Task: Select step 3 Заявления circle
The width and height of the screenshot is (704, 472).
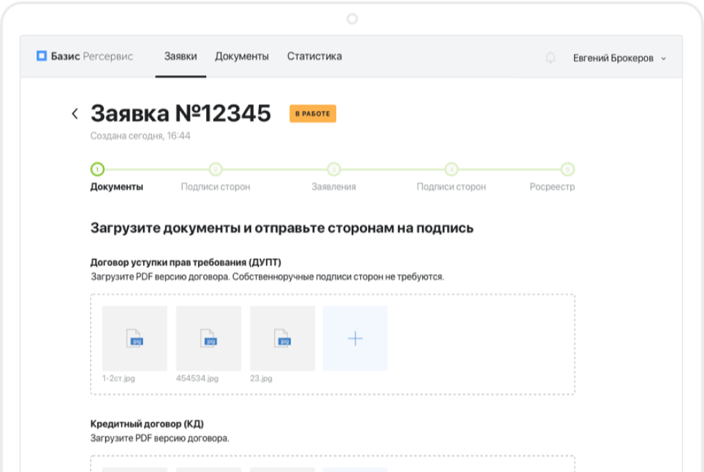Action: coord(333,169)
